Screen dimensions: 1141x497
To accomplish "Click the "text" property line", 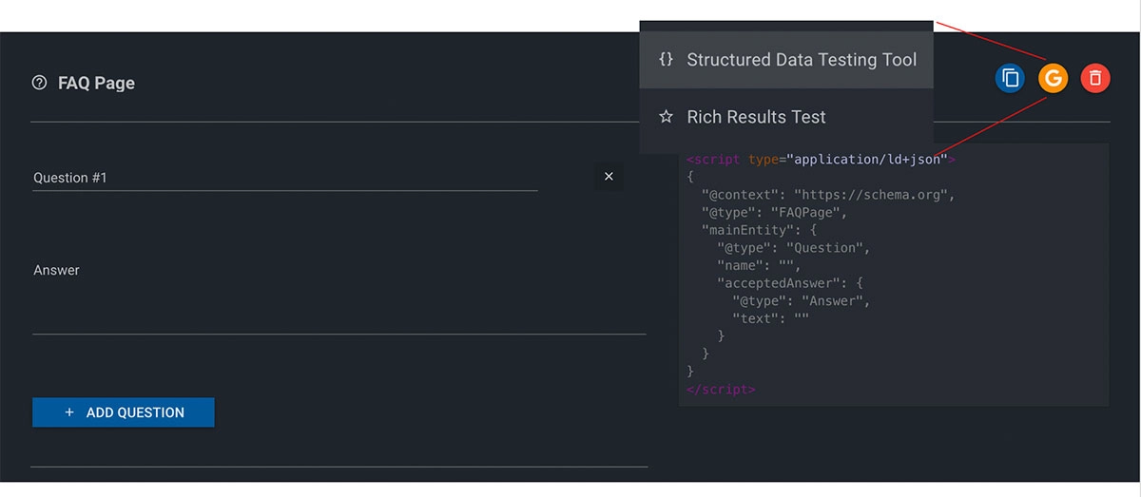I will [x=770, y=318].
